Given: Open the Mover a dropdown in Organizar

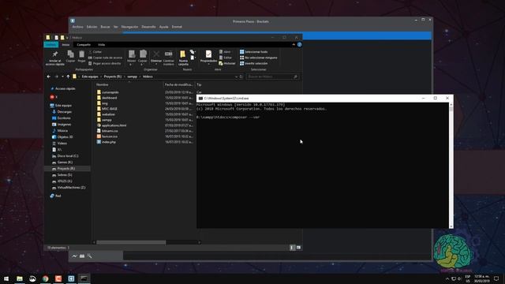Looking at the screenshot, I should click(132, 58).
